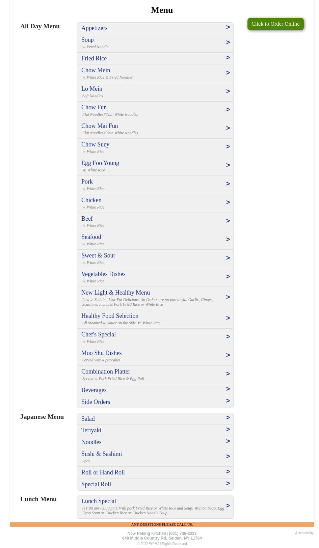Open New Light & Healthy Menu
This screenshot has width=319, height=548.
(x=115, y=293)
